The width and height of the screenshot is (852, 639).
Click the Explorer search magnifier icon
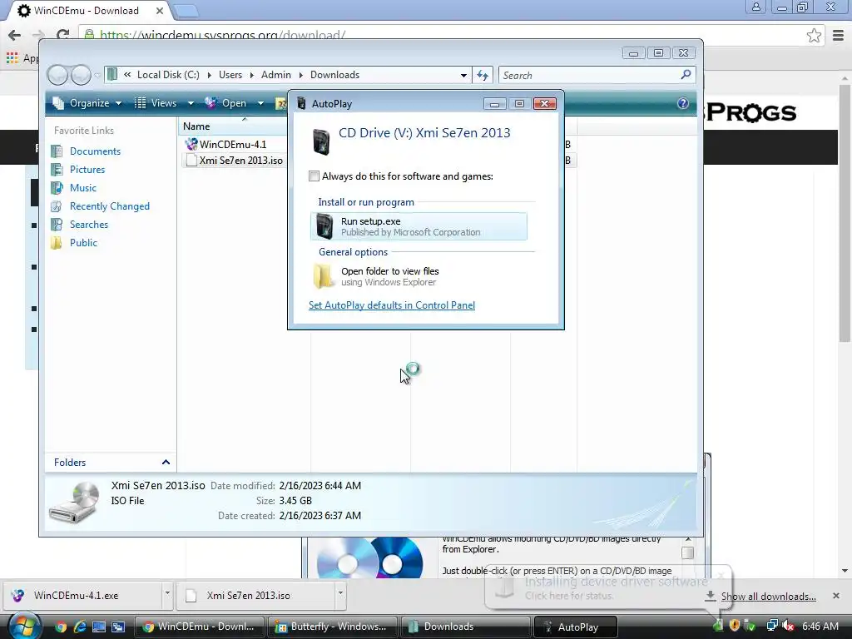coord(686,74)
